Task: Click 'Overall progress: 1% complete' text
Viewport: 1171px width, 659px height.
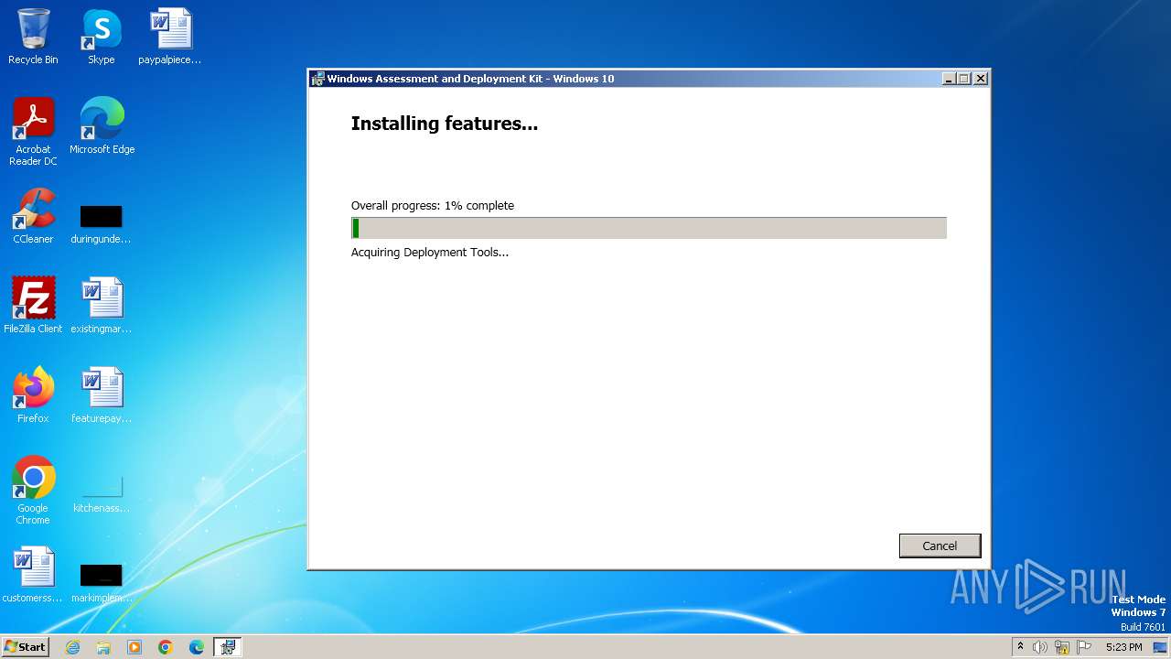Action: pos(433,205)
